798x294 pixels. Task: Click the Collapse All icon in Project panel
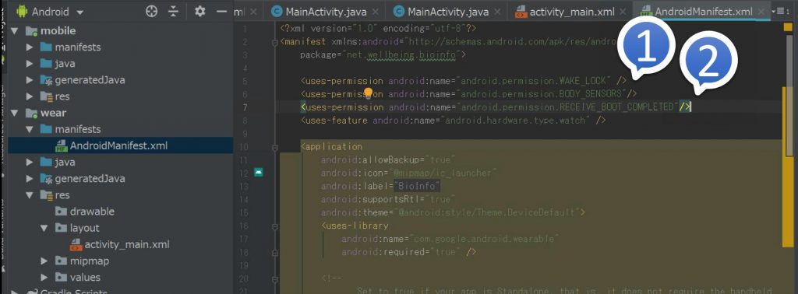pyautogui.click(x=174, y=11)
